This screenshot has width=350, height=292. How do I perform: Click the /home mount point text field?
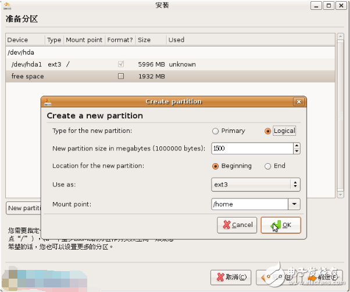click(x=249, y=204)
